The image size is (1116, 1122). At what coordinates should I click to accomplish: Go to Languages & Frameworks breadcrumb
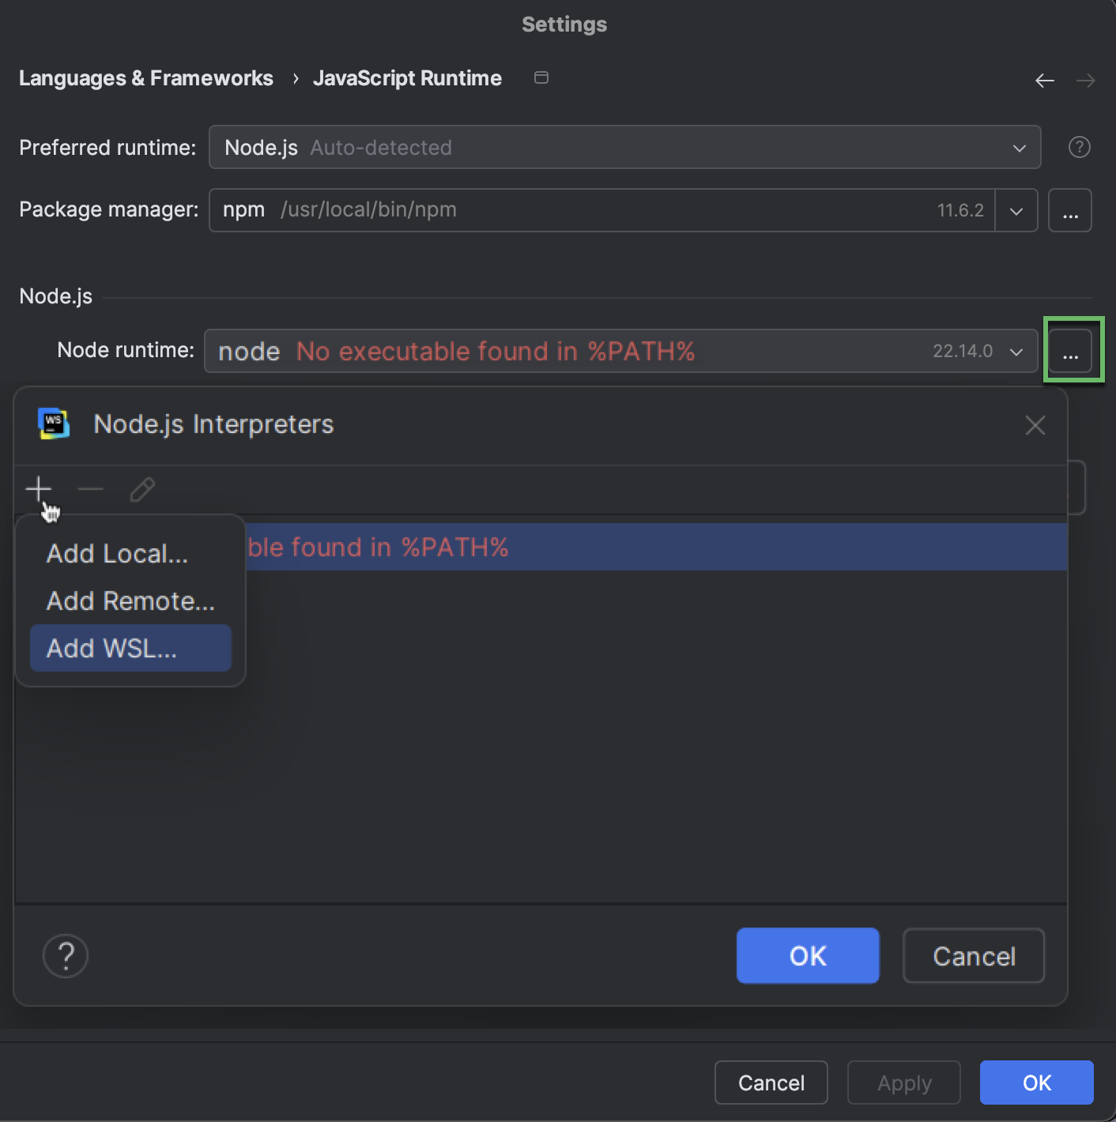(146, 77)
